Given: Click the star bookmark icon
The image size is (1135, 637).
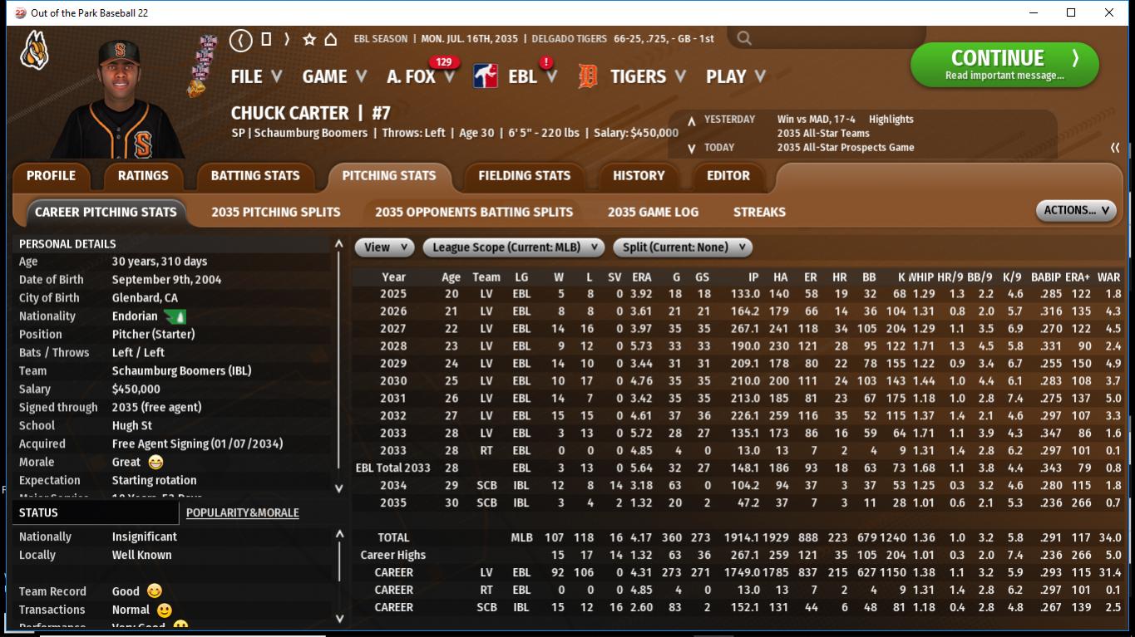Looking at the screenshot, I should 309,39.
